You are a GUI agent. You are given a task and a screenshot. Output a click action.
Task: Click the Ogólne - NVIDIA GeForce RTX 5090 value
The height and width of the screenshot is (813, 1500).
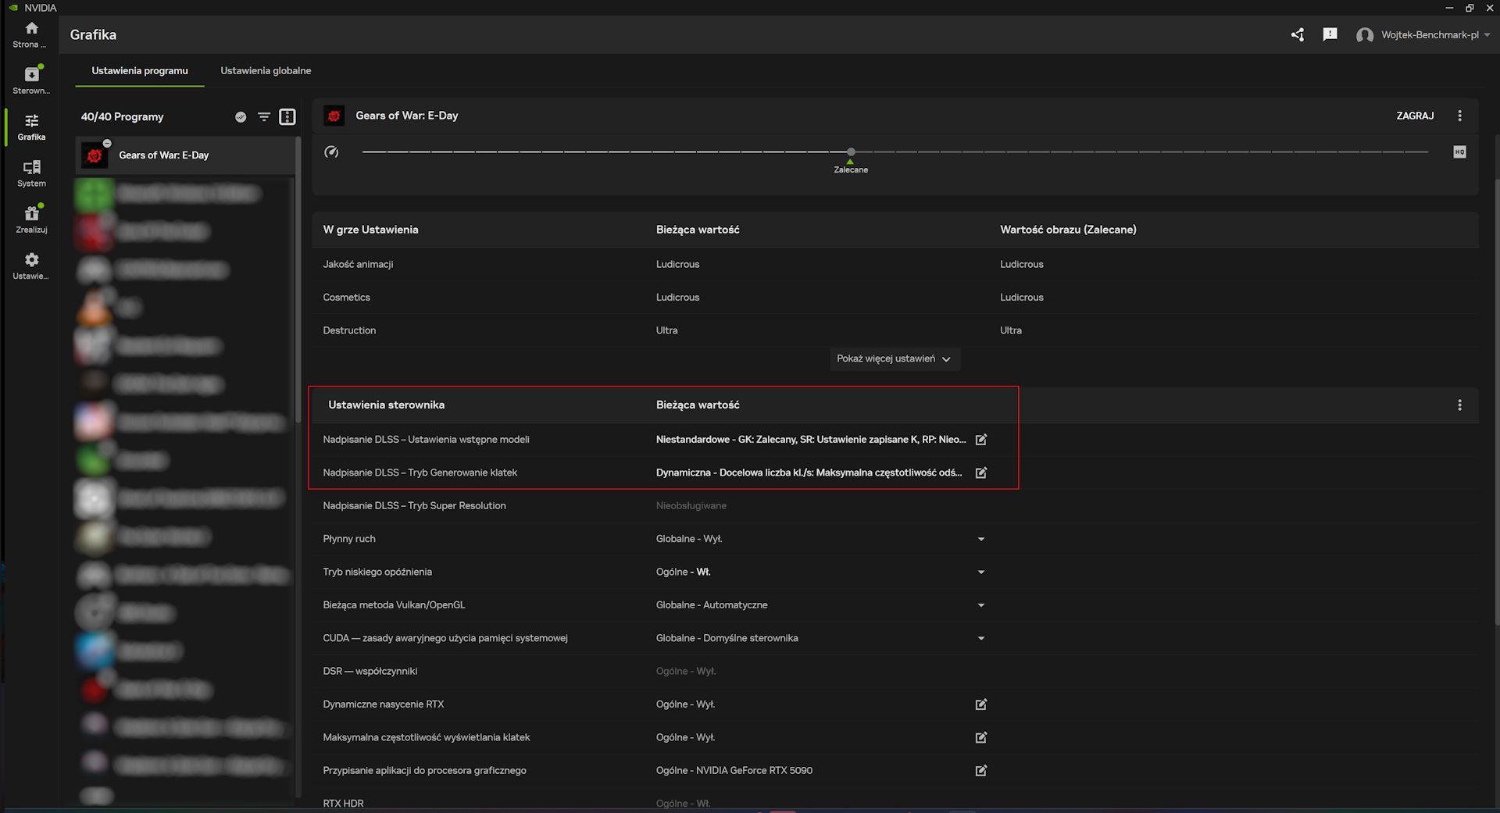[x=734, y=771]
